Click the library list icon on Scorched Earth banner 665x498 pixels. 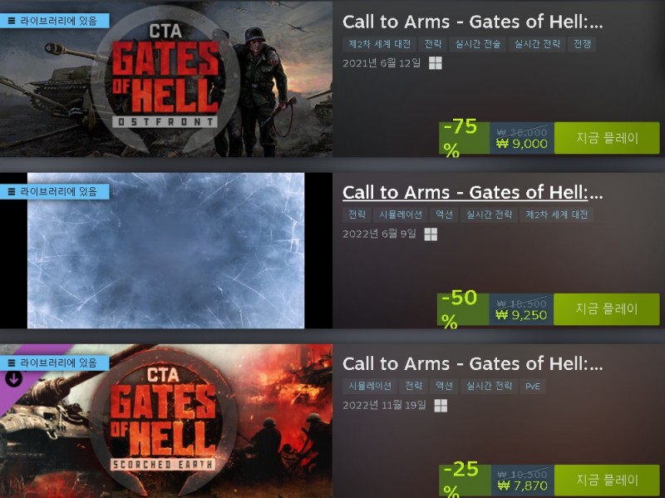pos(12,363)
